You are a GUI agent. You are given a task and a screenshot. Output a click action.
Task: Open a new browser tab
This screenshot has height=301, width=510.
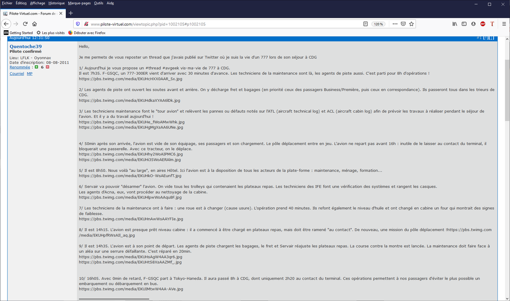tap(71, 13)
